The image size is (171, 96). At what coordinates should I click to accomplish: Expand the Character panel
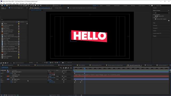click(x=155, y=26)
